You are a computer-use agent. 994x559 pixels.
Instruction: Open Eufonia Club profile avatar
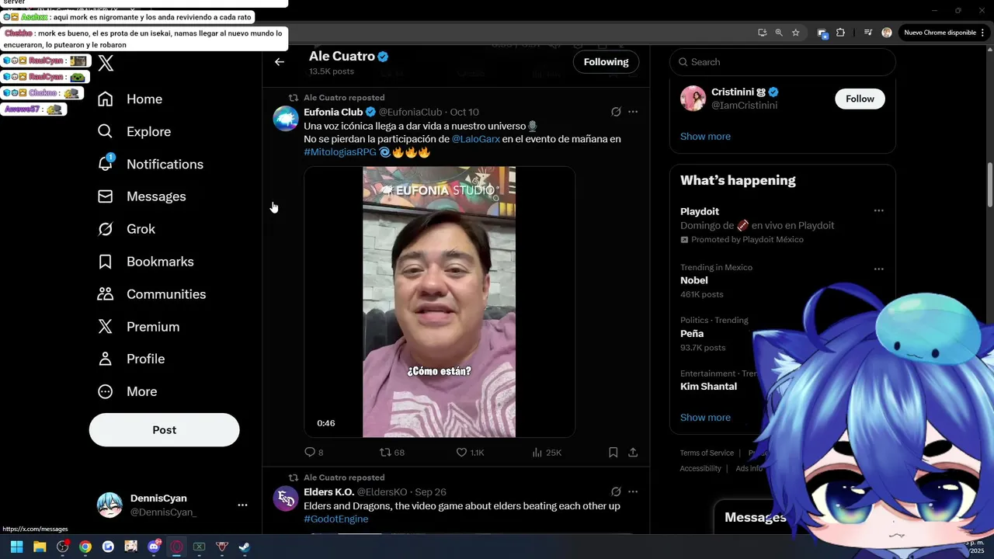tap(286, 119)
